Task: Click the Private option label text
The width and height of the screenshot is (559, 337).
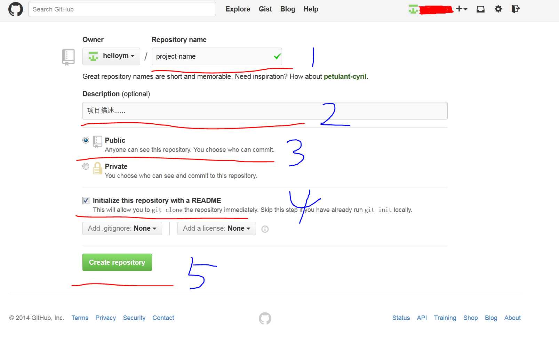Action: pyautogui.click(x=116, y=166)
